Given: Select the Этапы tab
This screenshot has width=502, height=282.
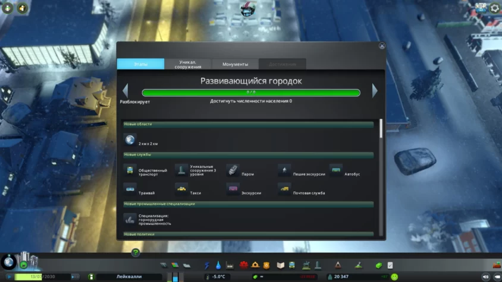Looking at the screenshot, I should coord(140,64).
